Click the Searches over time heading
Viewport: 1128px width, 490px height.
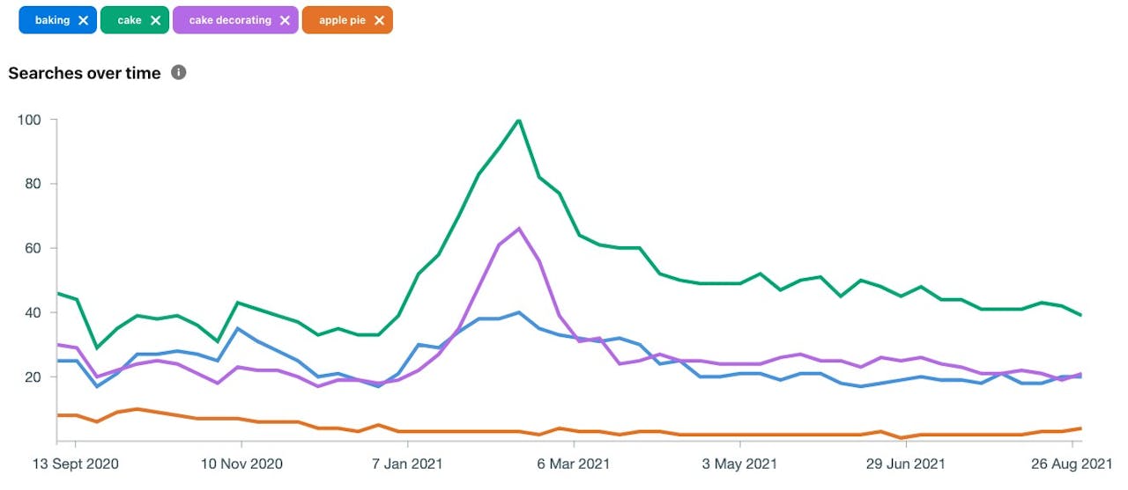click(85, 73)
